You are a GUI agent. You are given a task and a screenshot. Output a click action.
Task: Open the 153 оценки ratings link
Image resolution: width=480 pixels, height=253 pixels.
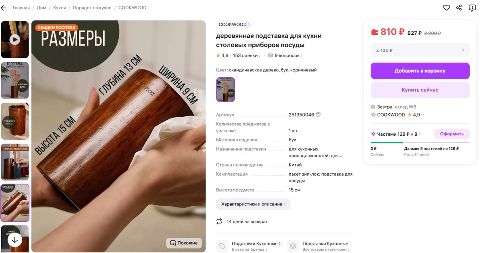tap(246, 55)
